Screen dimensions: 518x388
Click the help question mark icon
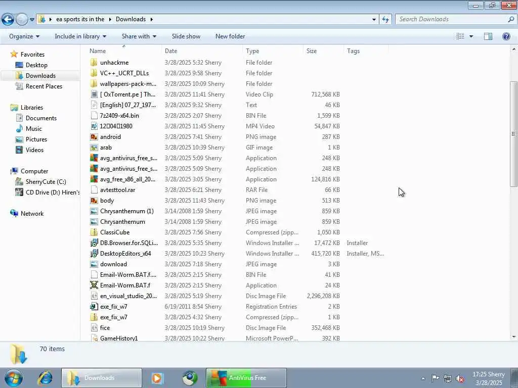click(506, 36)
